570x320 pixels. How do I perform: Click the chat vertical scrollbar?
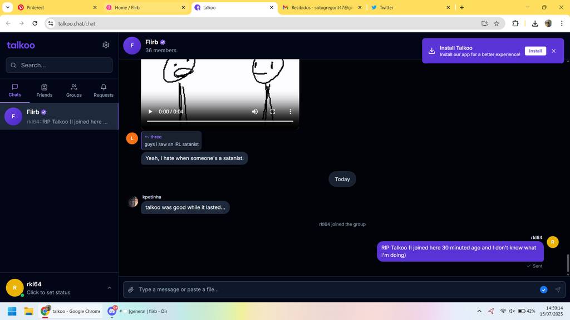click(x=567, y=263)
